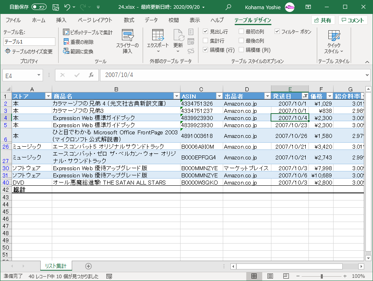
Task: Click ピボットテーブルで集計 tool
Action: tap(88, 32)
